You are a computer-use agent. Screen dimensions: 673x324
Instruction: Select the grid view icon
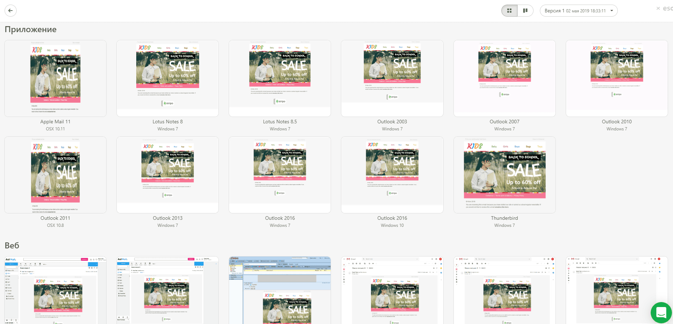pyautogui.click(x=509, y=11)
